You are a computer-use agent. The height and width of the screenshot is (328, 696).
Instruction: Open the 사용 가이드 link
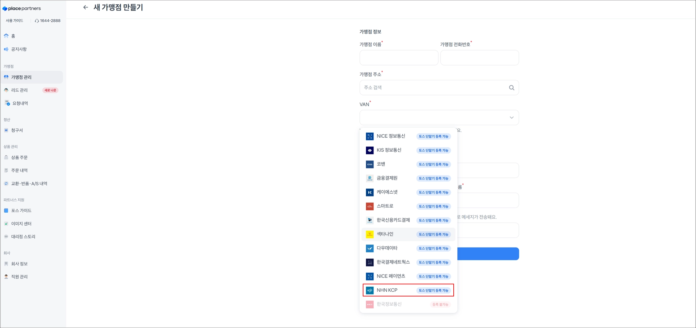pos(15,21)
